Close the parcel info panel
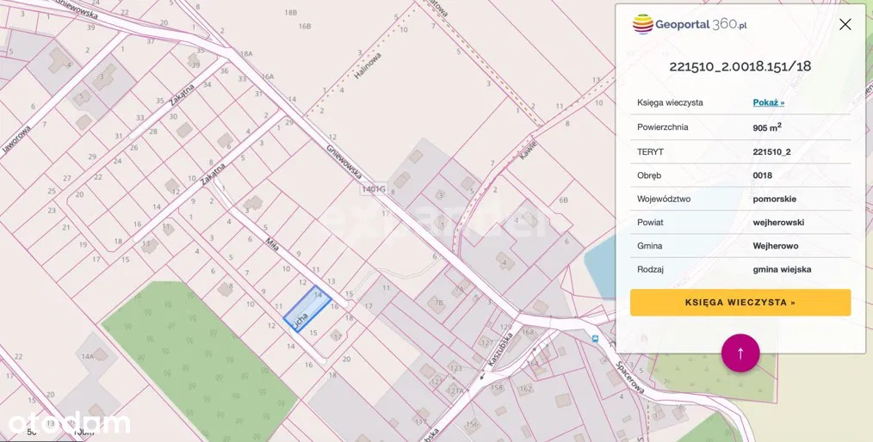The height and width of the screenshot is (442, 873). [x=845, y=24]
